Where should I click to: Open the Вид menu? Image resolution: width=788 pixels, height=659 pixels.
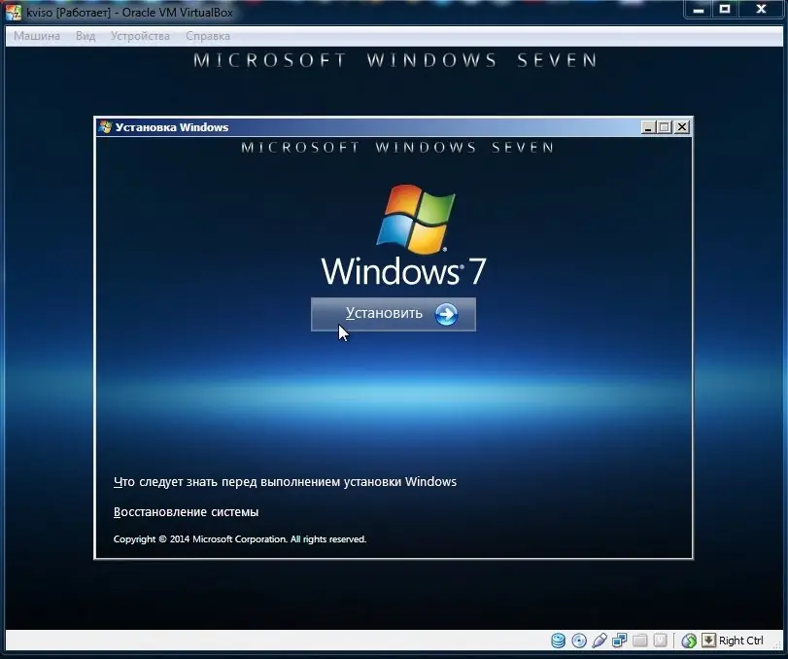[x=86, y=36]
